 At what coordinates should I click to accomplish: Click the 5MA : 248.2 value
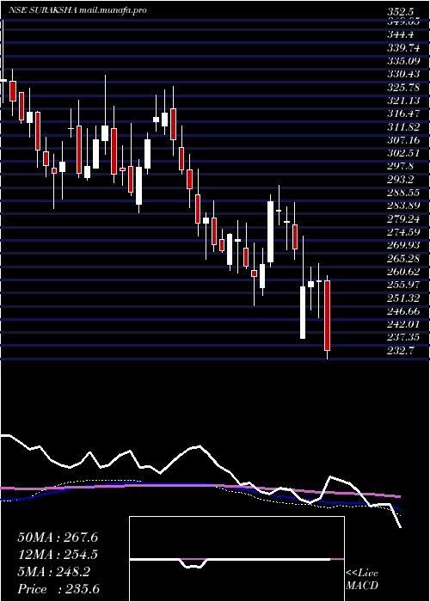tap(53, 572)
